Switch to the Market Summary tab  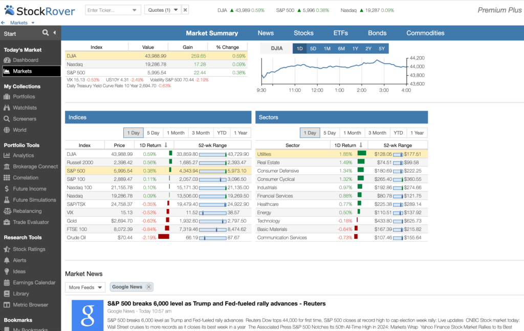(212, 33)
